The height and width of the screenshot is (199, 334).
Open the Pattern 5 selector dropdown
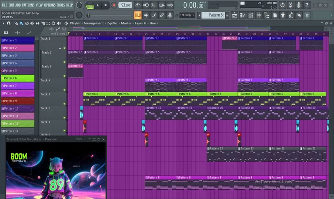click(x=213, y=15)
